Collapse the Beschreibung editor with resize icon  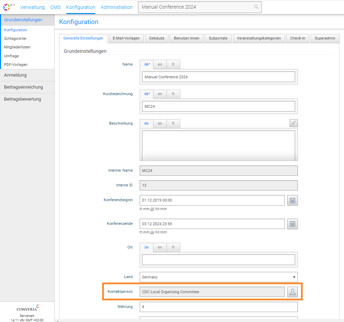coord(293,123)
